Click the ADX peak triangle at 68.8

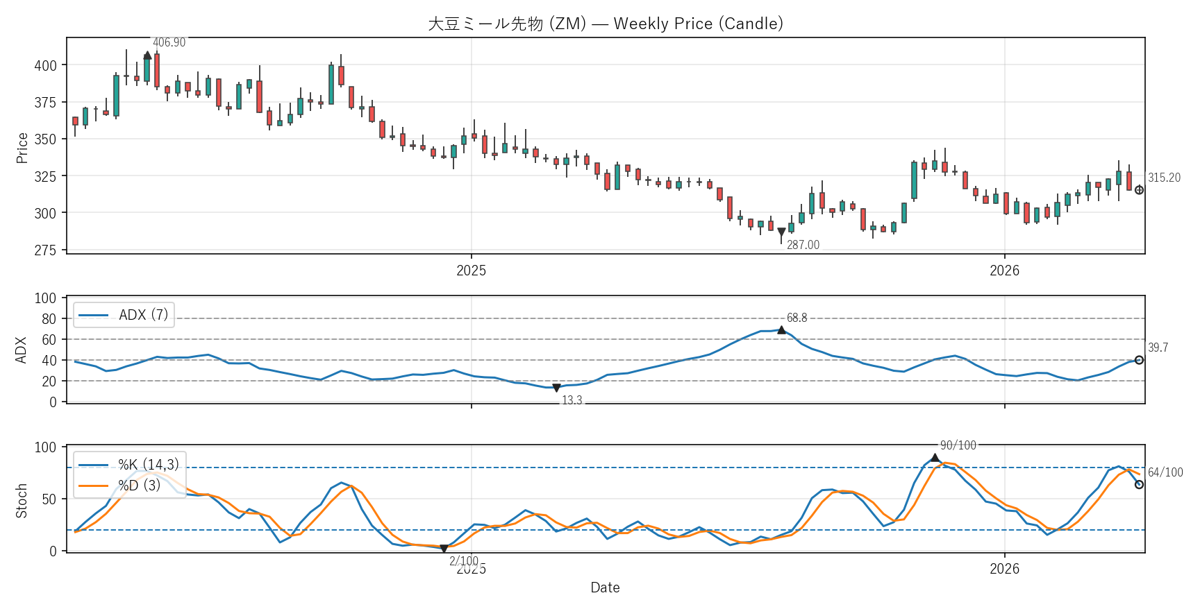pos(781,330)
